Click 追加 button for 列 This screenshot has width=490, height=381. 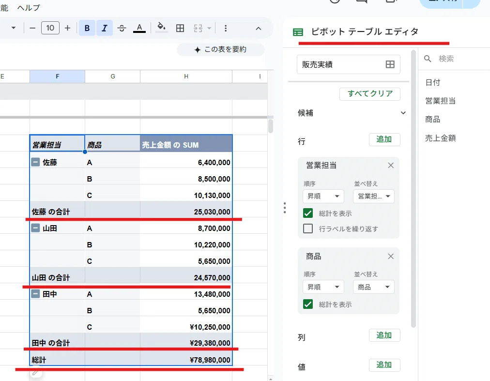tap(384, 335)
